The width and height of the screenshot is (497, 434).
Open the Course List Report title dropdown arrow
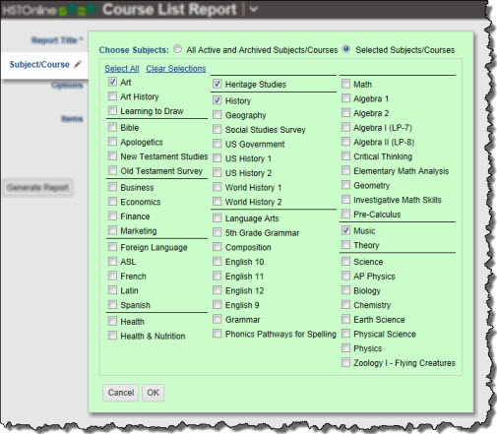coord(253,9)
